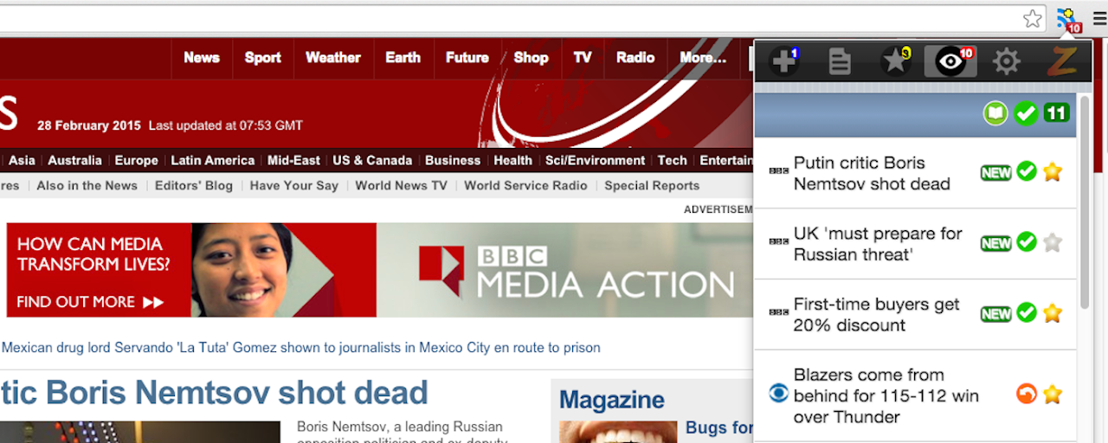Unstar the First-time buyers item

tap(1053, 313)
